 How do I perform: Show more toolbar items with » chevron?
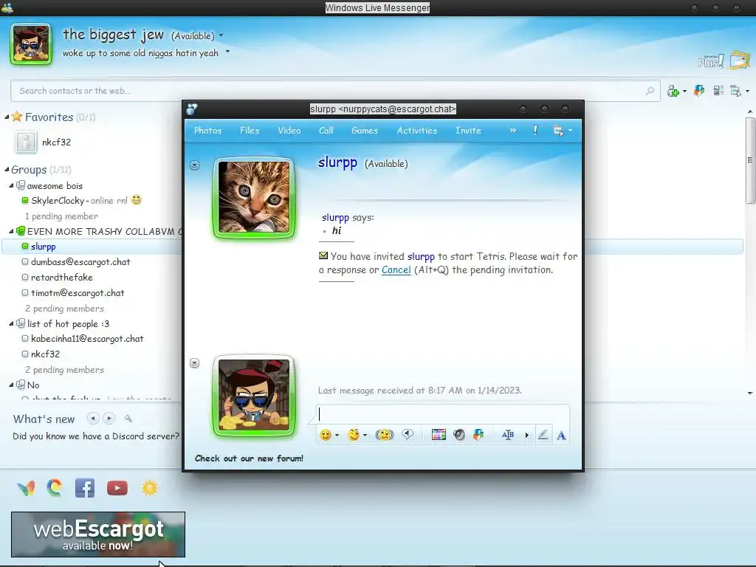[x=512, y=130]
